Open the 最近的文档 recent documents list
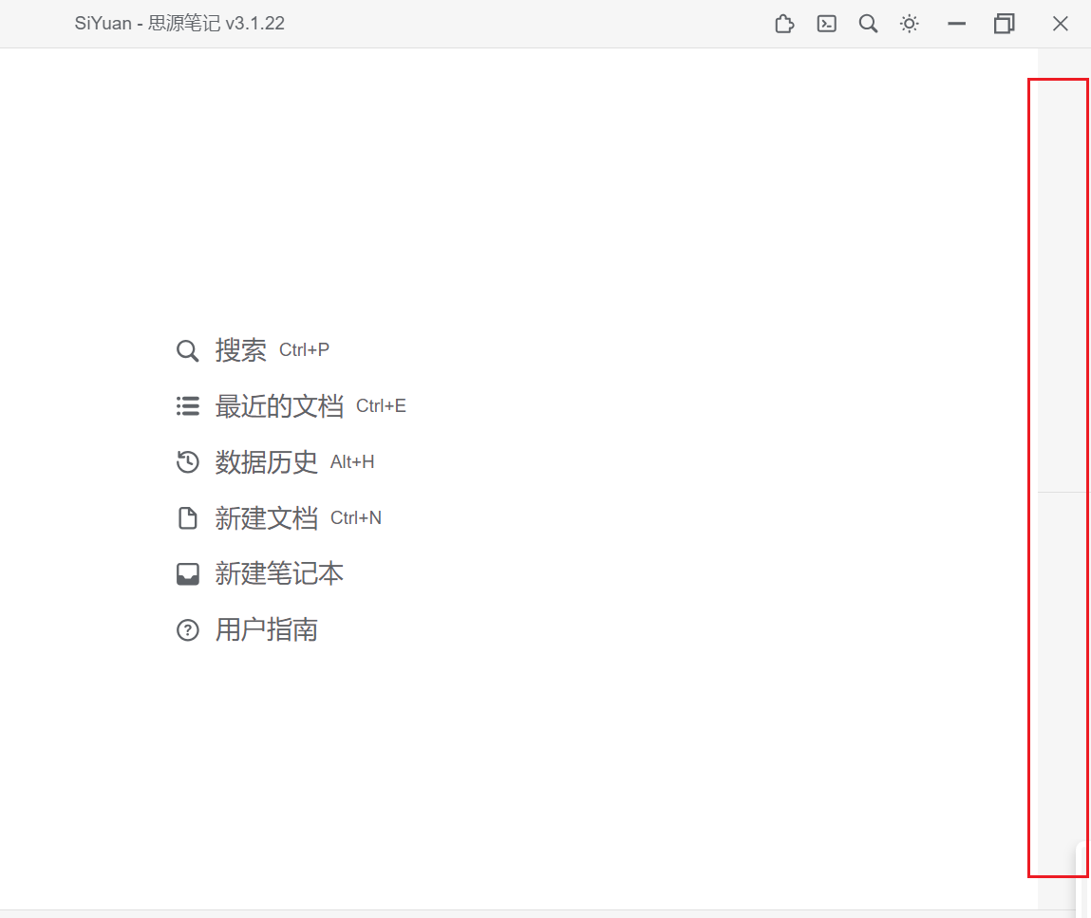The width and height of the screenshot is (1091, 918). (280, 405)
